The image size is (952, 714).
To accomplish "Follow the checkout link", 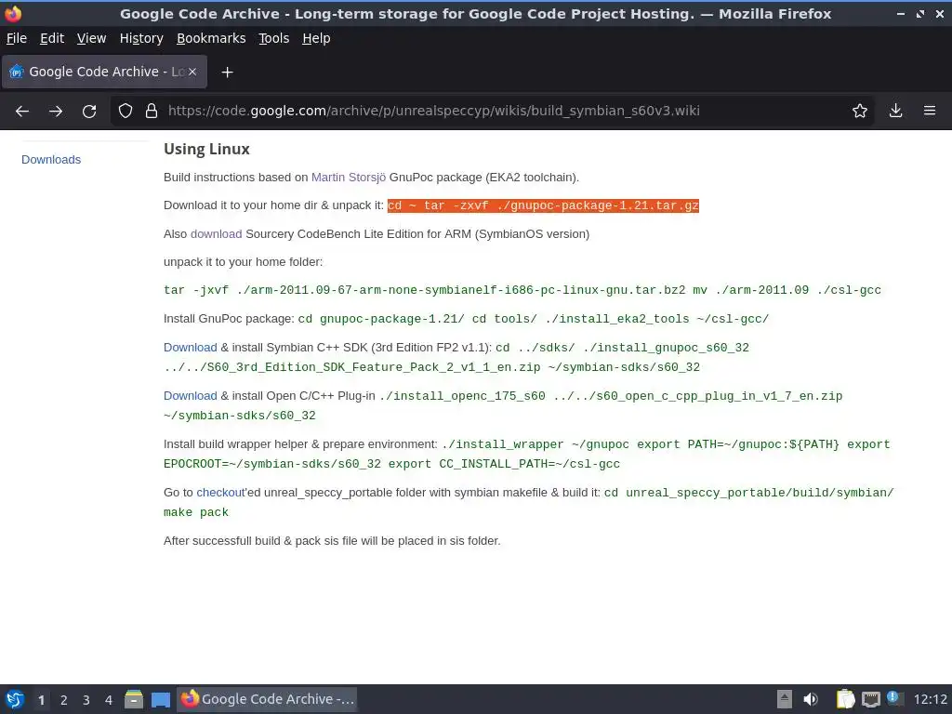I will coord(220,493).
